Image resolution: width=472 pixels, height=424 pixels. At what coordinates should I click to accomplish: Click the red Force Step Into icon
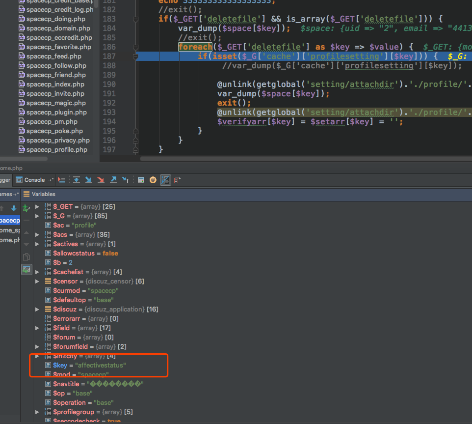[101, 180]
